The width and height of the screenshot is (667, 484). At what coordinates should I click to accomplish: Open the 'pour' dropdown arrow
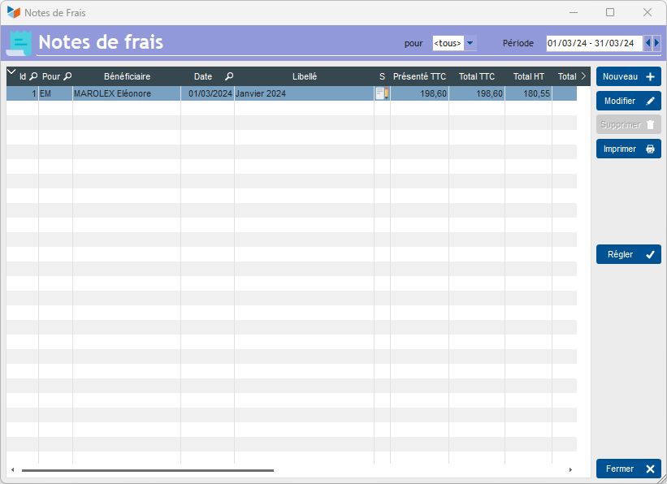point(471,43)
